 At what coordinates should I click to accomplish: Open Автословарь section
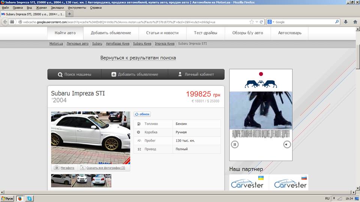pos(290,33)
